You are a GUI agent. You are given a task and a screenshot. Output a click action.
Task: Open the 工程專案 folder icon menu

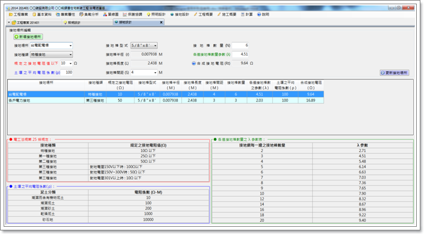coord(19,14)
